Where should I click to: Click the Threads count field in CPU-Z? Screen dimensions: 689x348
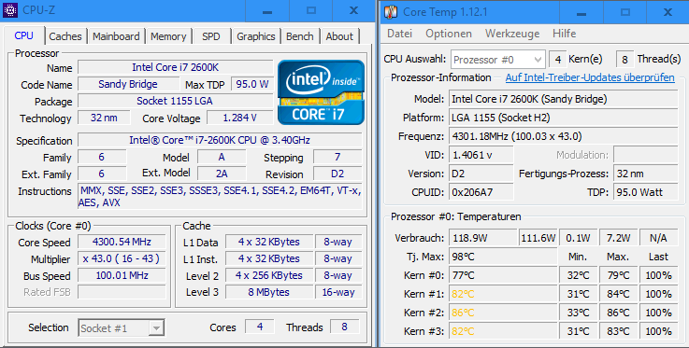tap(344, 327)
